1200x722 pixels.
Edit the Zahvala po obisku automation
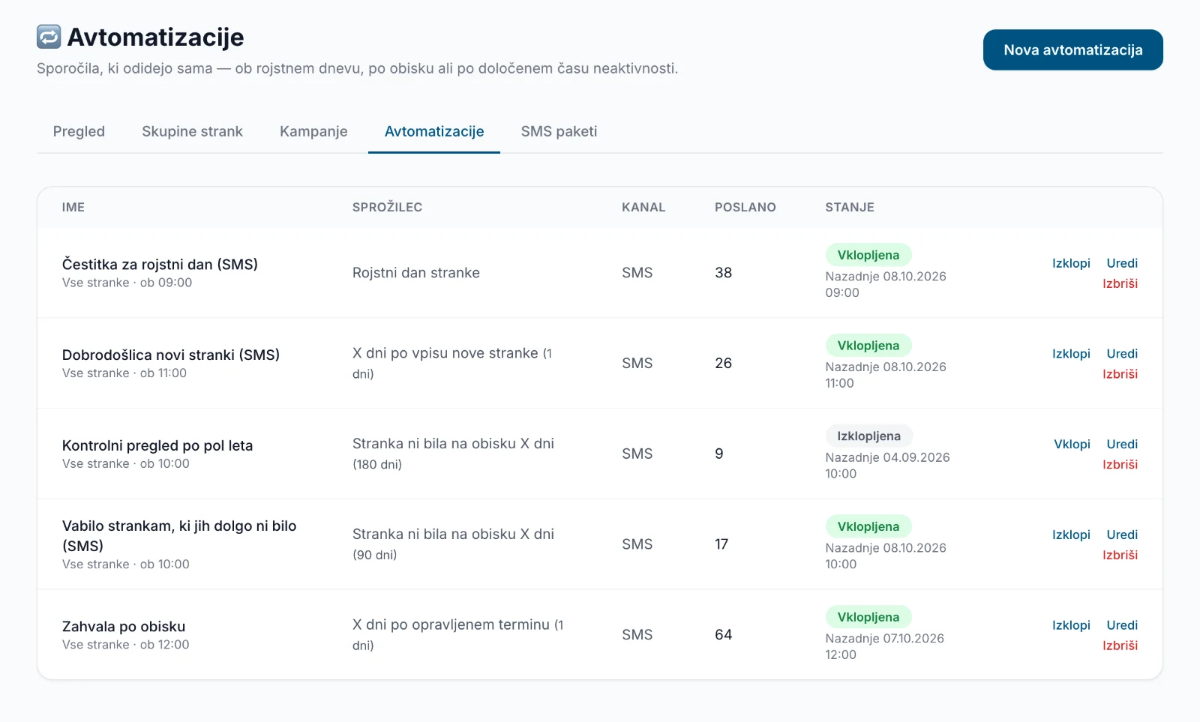click(x=1122, y=625)
